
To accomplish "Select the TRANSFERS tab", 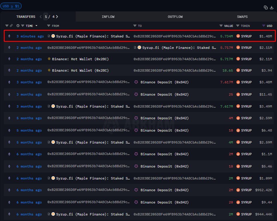I will (26, 17).
